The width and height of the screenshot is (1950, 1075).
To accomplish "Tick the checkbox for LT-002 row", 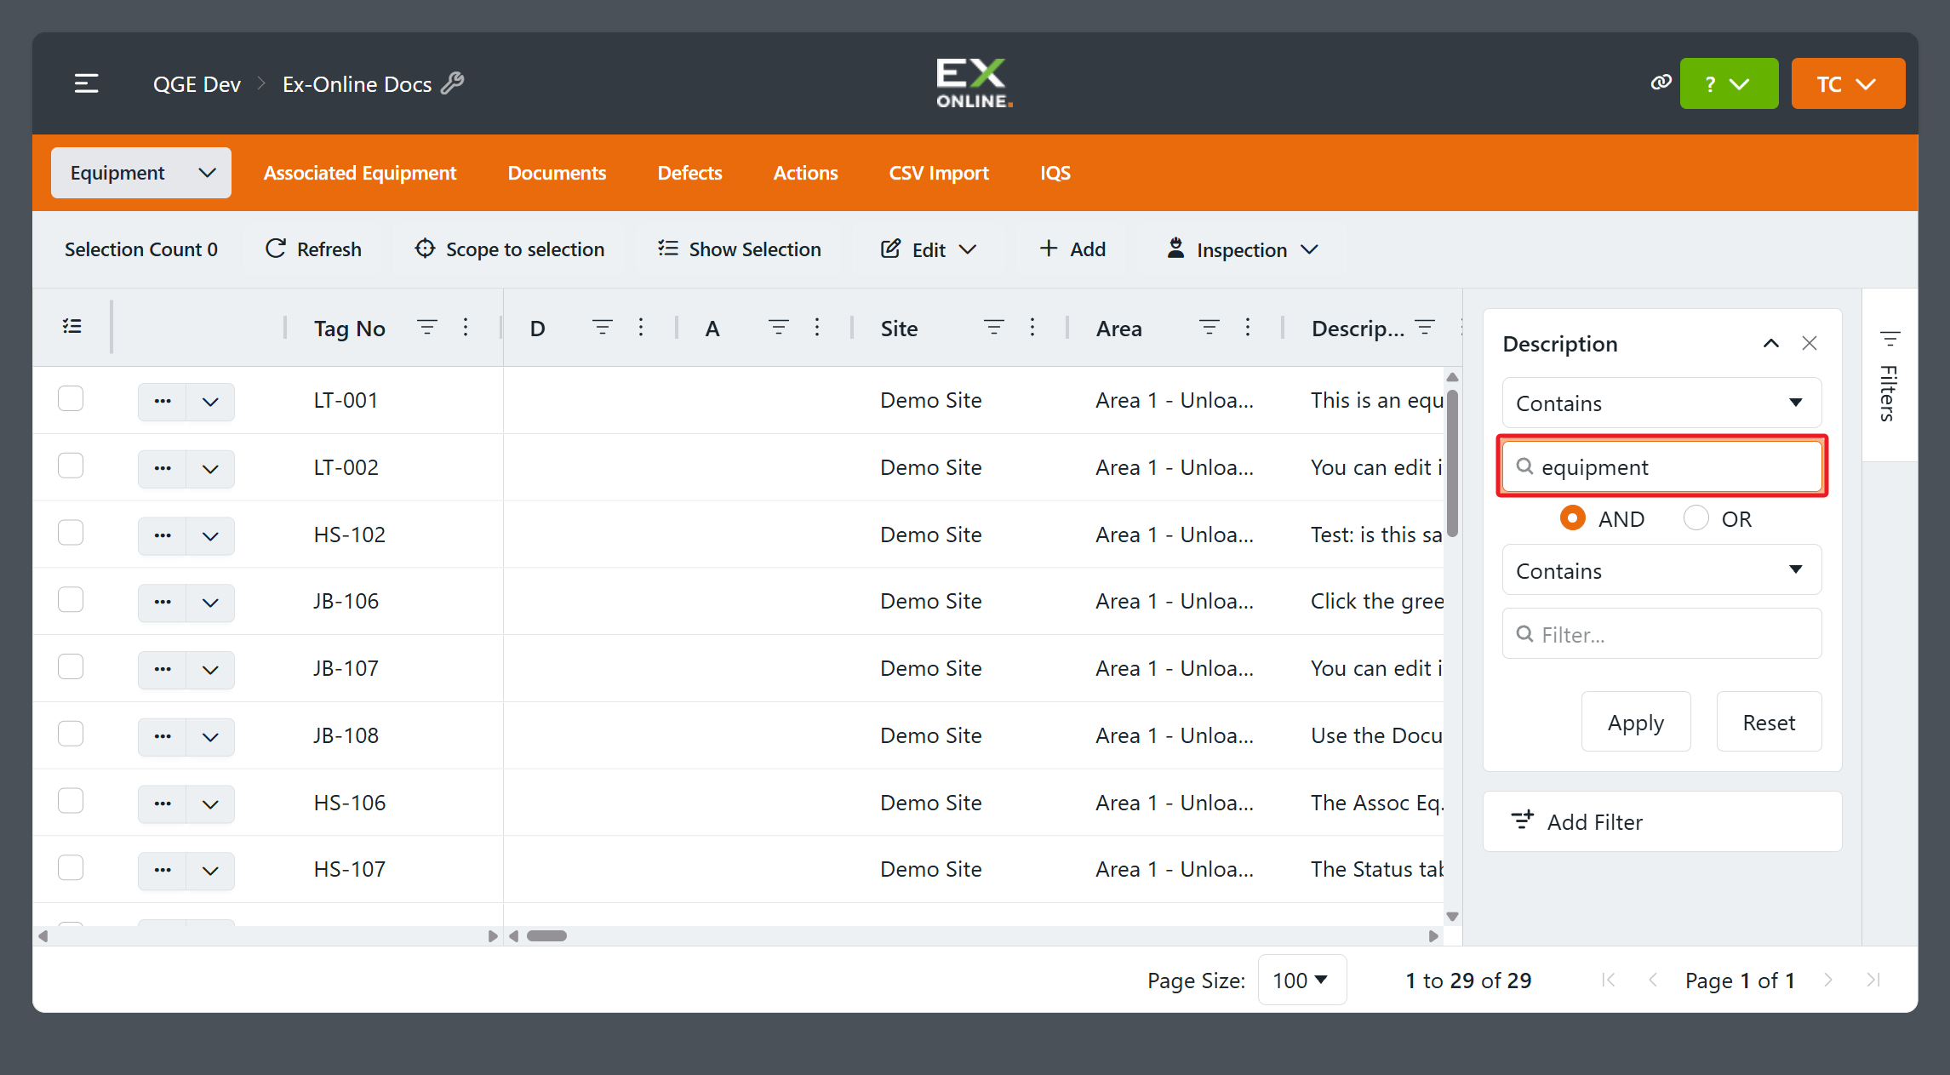I will 71,466.
